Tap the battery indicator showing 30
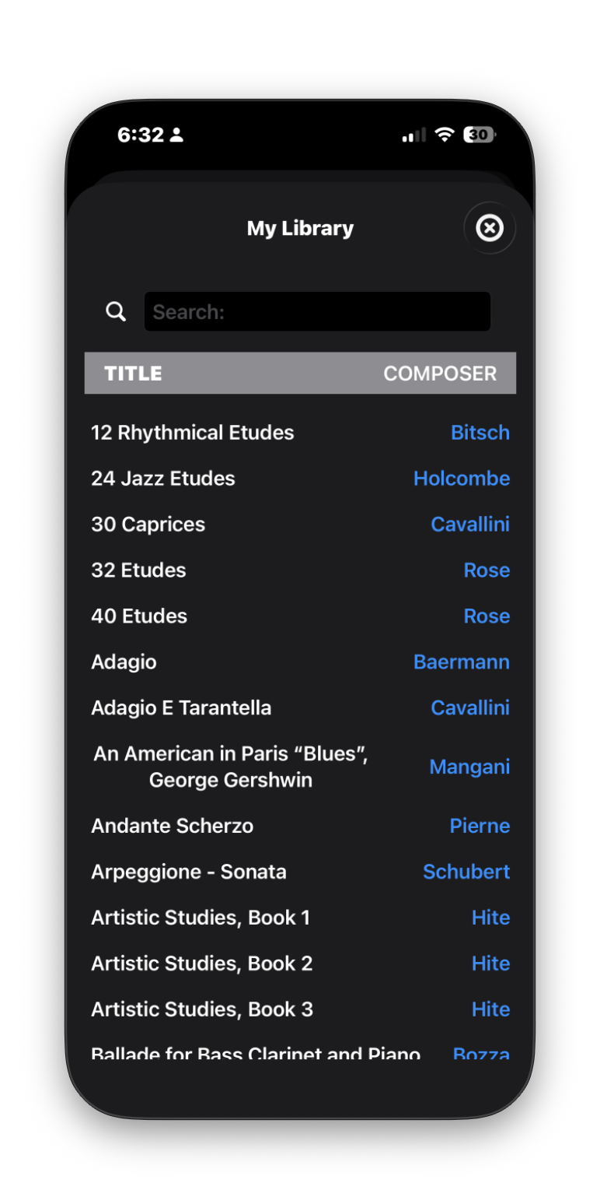Image resolution: width=600 pixels, height=1197 pixels. [478, 135]
